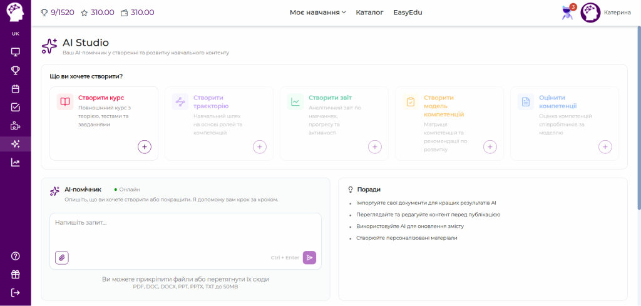Viewport: 641px width, 306px height.
Task: Click the Ctrl + Enter hint text
Action: click(x=285, y=258)
